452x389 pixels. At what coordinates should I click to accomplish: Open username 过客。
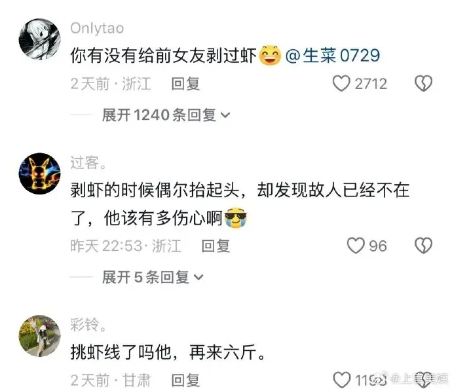[x=88, y=162]
